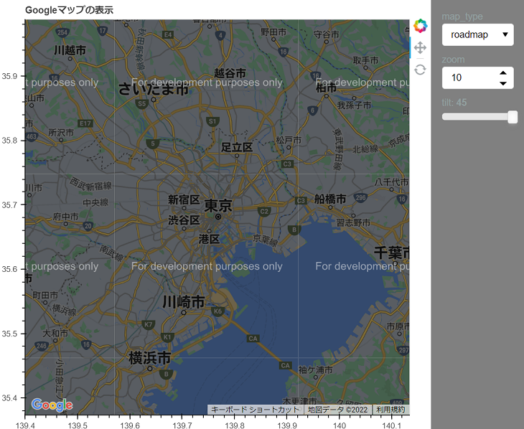The height and width of the screenshot is (429, 524).
Task: Click the 東京 label on the map
Action: tap(218, 205)
